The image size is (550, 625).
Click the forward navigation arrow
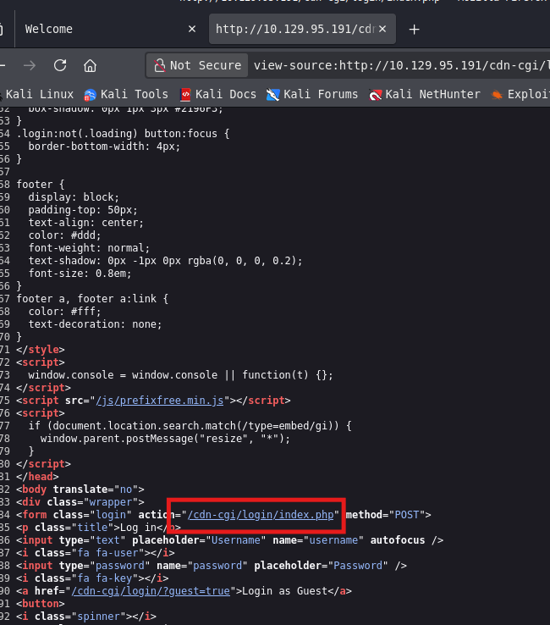pyautogui.click(x=30, y=65)
